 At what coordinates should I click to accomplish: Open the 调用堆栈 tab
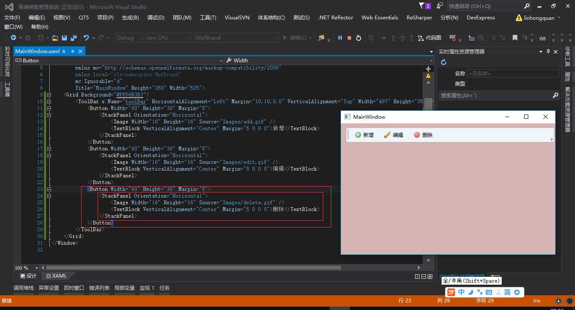[24, 288]
